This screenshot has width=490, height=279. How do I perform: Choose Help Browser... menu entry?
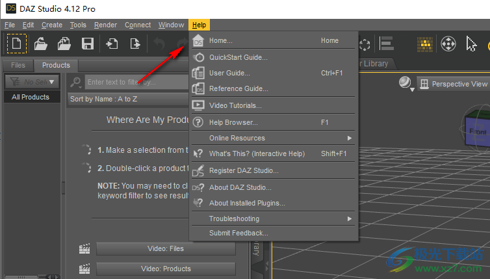pos(274,123)
